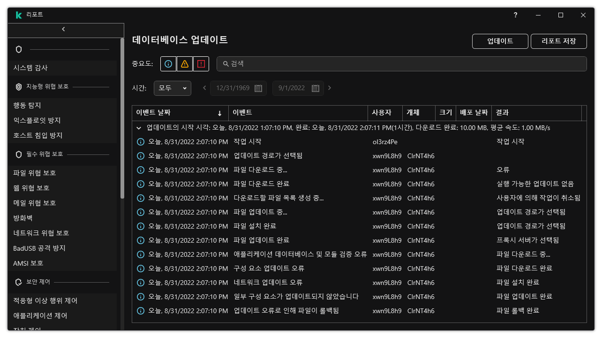Click the Kaspersky logo in title bar
The image size is (602, 338).
(x=19, y=15)
